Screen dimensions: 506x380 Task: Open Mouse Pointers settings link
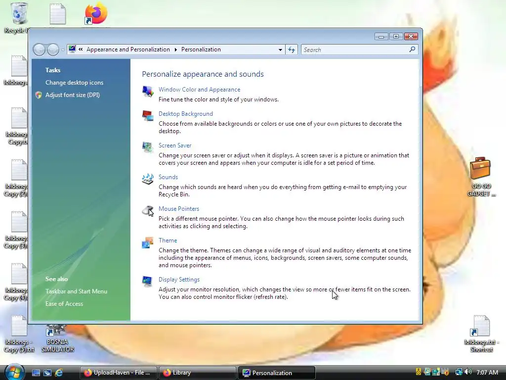point(179,209)
